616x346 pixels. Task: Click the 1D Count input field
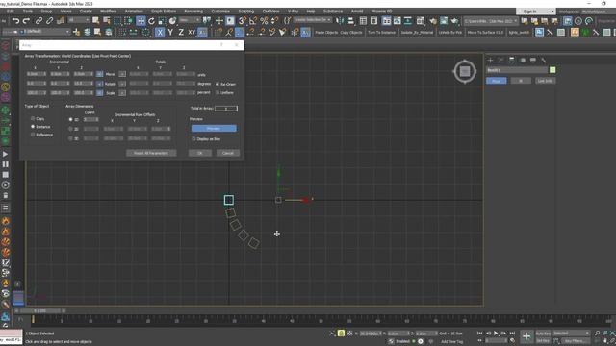pyautogui.click(x=91, y=119)
